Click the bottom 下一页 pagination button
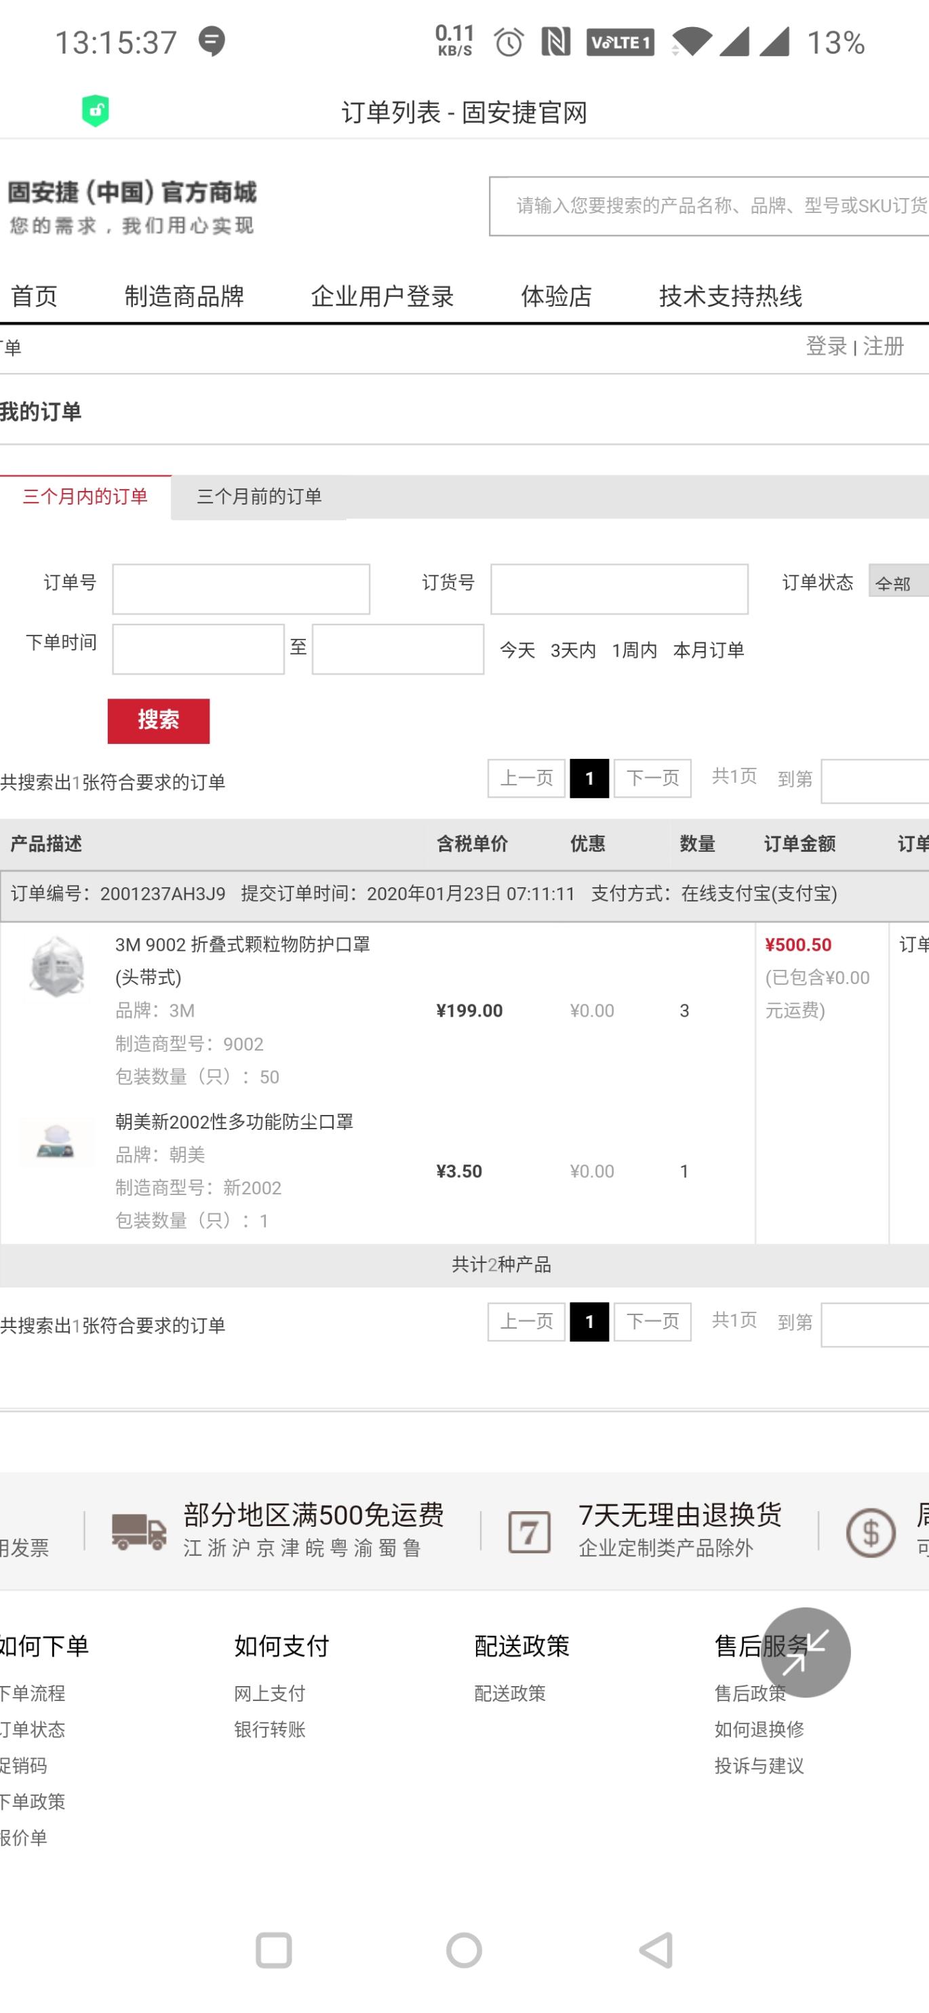Viewport: 929px width, 2013px height. [x=652, y=1321]
